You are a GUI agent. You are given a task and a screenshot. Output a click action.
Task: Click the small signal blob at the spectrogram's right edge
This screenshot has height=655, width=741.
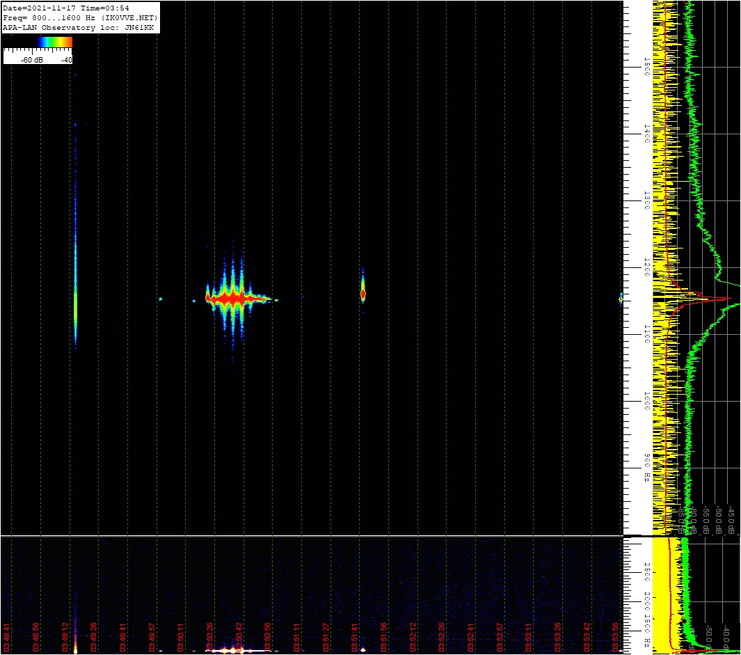[x=621, y=299]
